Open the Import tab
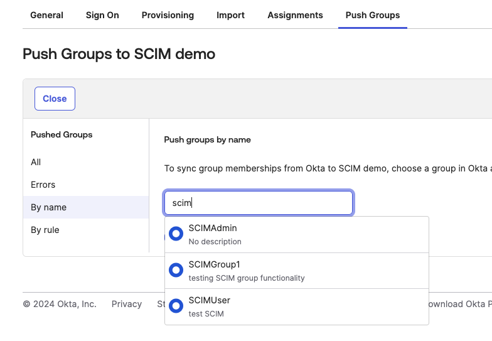The height and width of the screenshot is (341, 492). (230, 15)
